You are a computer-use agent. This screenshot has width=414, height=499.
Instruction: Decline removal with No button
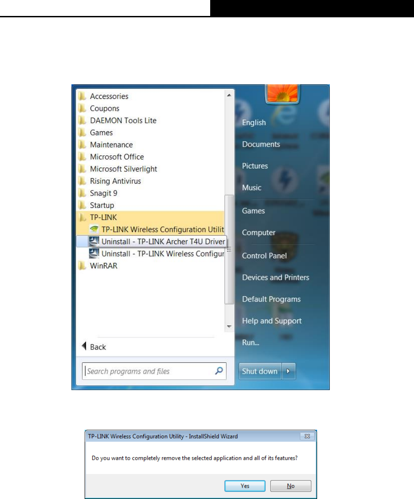coord(291,486)
